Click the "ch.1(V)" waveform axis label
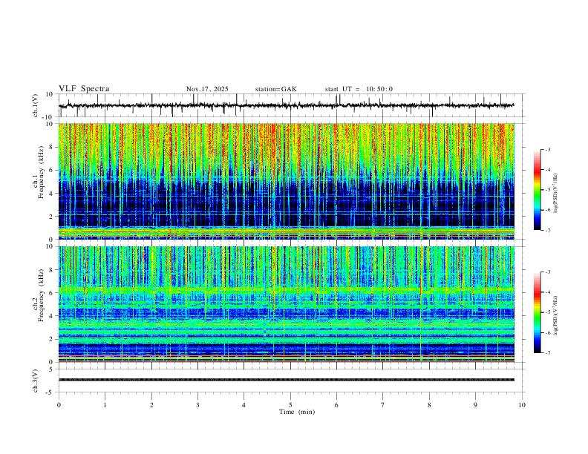This screenshot has width=588, height=454. pos(36,105)
